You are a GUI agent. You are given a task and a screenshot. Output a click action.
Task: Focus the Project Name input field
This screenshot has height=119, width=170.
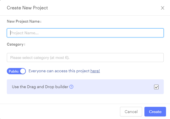coord(85,33)
